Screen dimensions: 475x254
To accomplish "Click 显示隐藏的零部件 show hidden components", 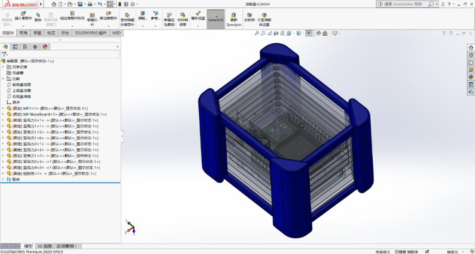I will [x=127, y=19].
